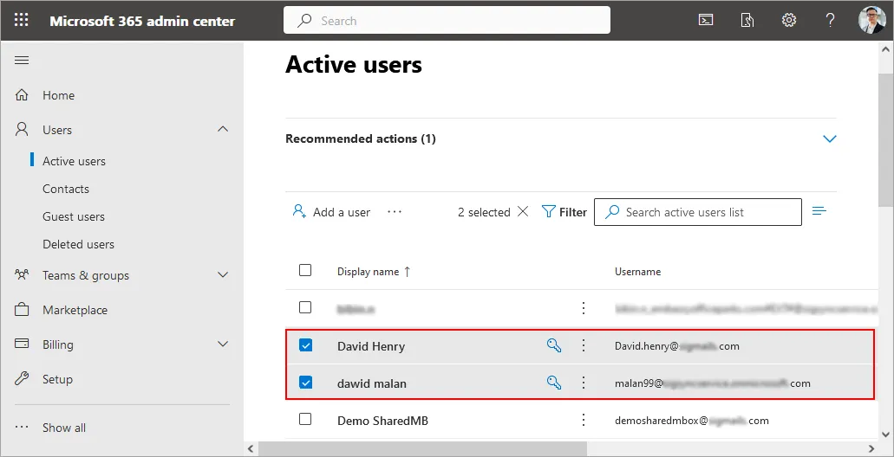894x457 pixels.
Task: Check the blurred first user's checkbox
Action: tap(305, 307)
